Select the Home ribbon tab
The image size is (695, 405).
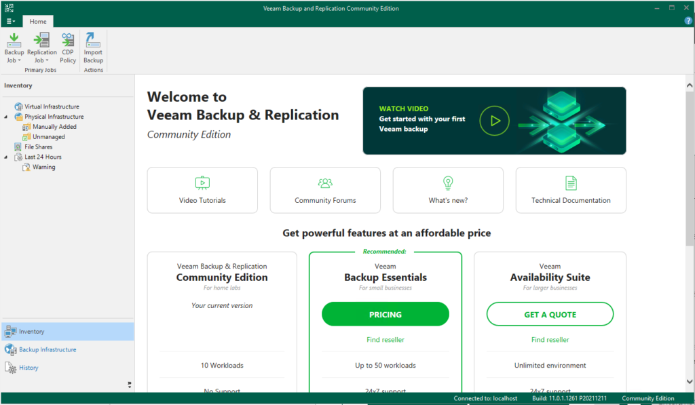(x=38, y=21)
